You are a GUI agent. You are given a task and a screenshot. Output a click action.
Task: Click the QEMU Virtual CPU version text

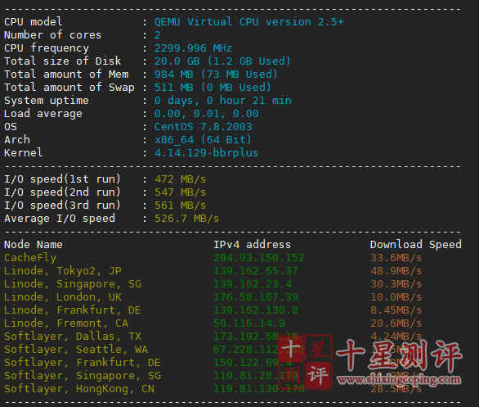pos(249,22)
